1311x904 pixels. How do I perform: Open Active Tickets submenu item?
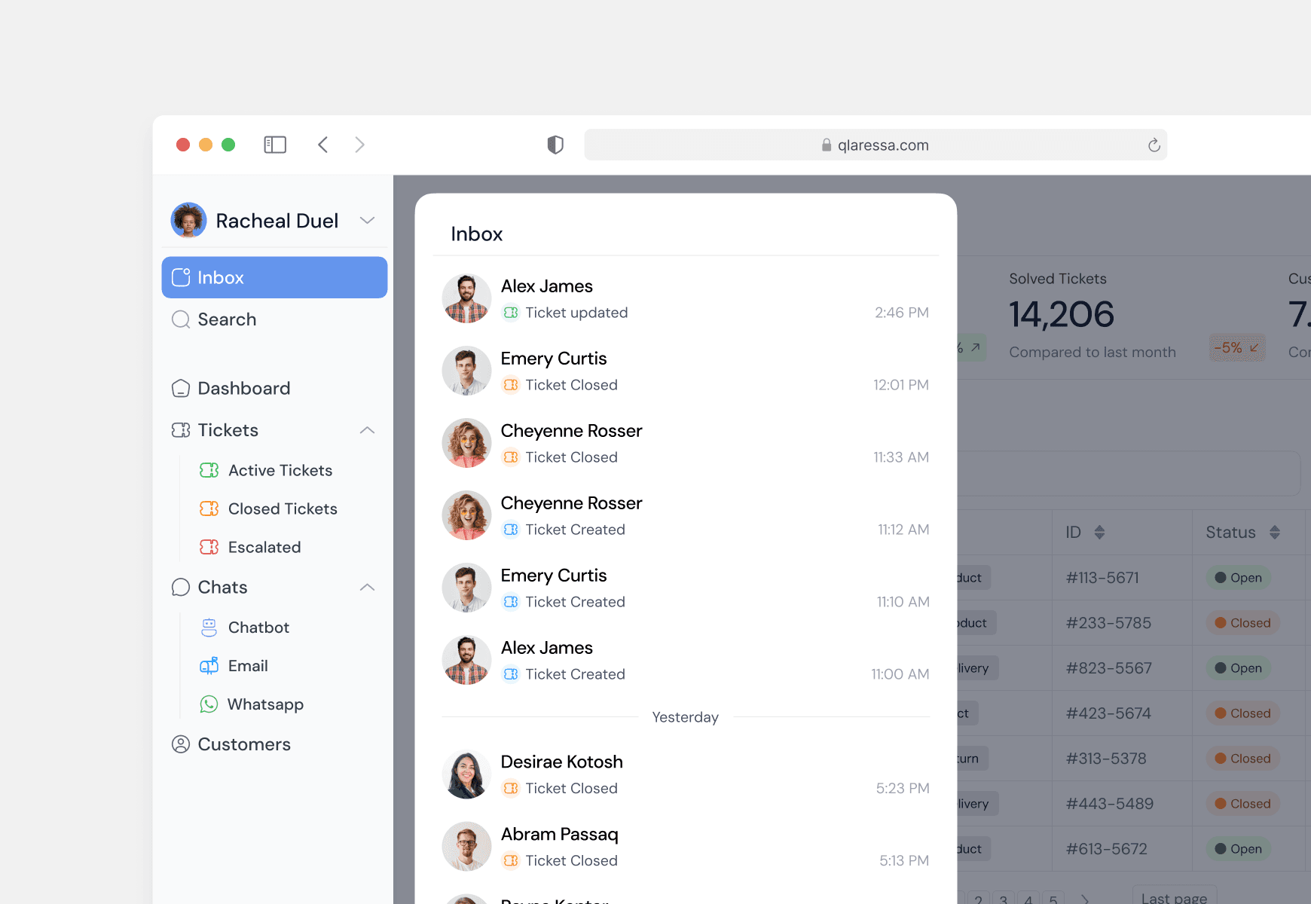pos(280,470)
